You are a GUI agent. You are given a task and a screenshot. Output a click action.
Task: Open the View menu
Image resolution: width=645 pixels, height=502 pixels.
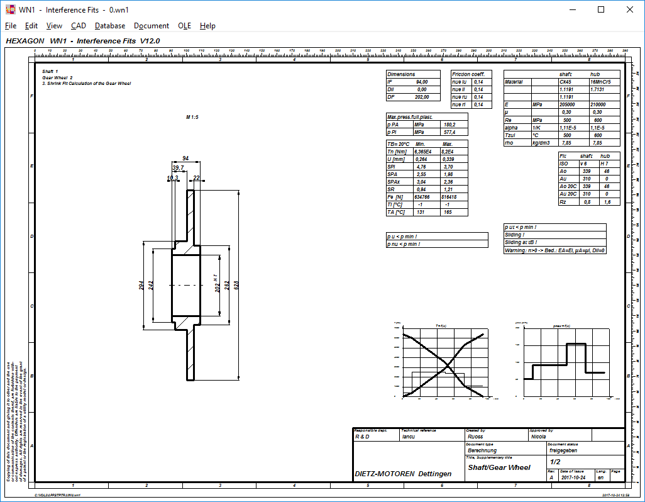(x=54, y=26)
